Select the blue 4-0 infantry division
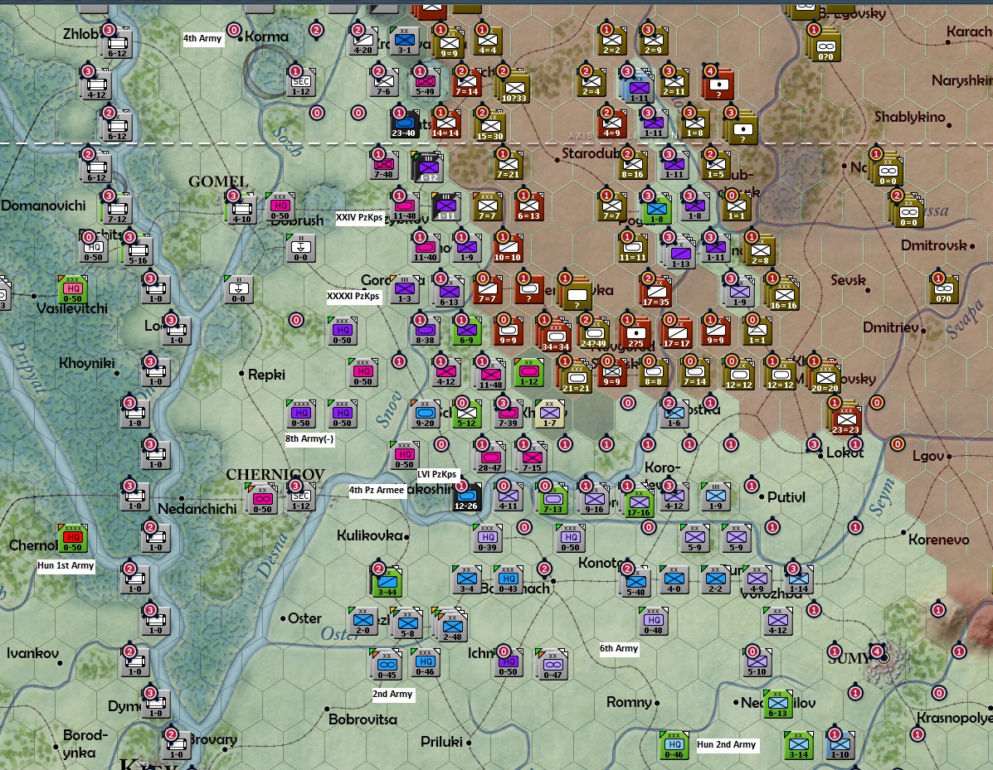The width and height of the screenshot is (993, 770). (674, 579)
